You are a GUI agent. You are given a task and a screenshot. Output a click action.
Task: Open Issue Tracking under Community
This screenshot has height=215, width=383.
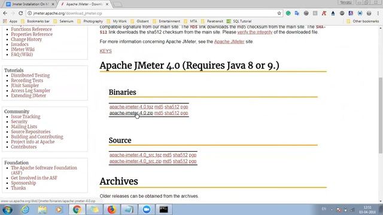[x=26, y=116]
